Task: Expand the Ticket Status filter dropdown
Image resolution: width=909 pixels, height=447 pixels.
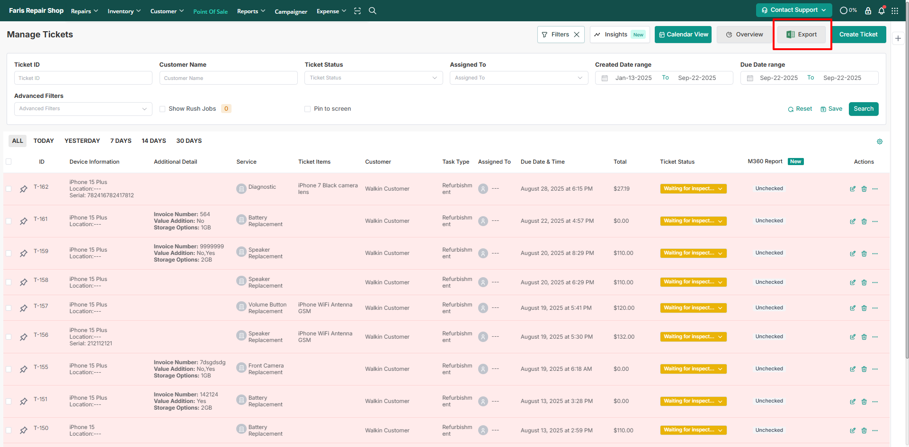Action: coord(373,78)
